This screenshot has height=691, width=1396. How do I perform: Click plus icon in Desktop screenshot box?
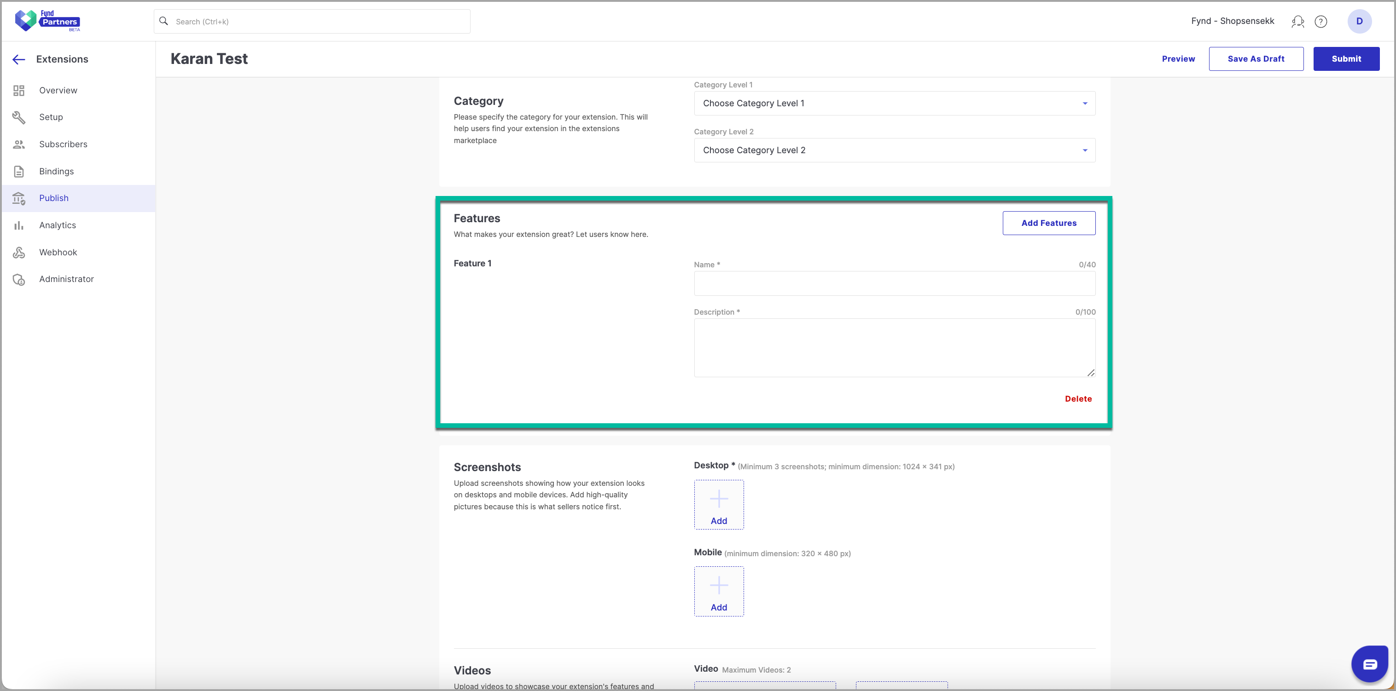click(719, 498)
